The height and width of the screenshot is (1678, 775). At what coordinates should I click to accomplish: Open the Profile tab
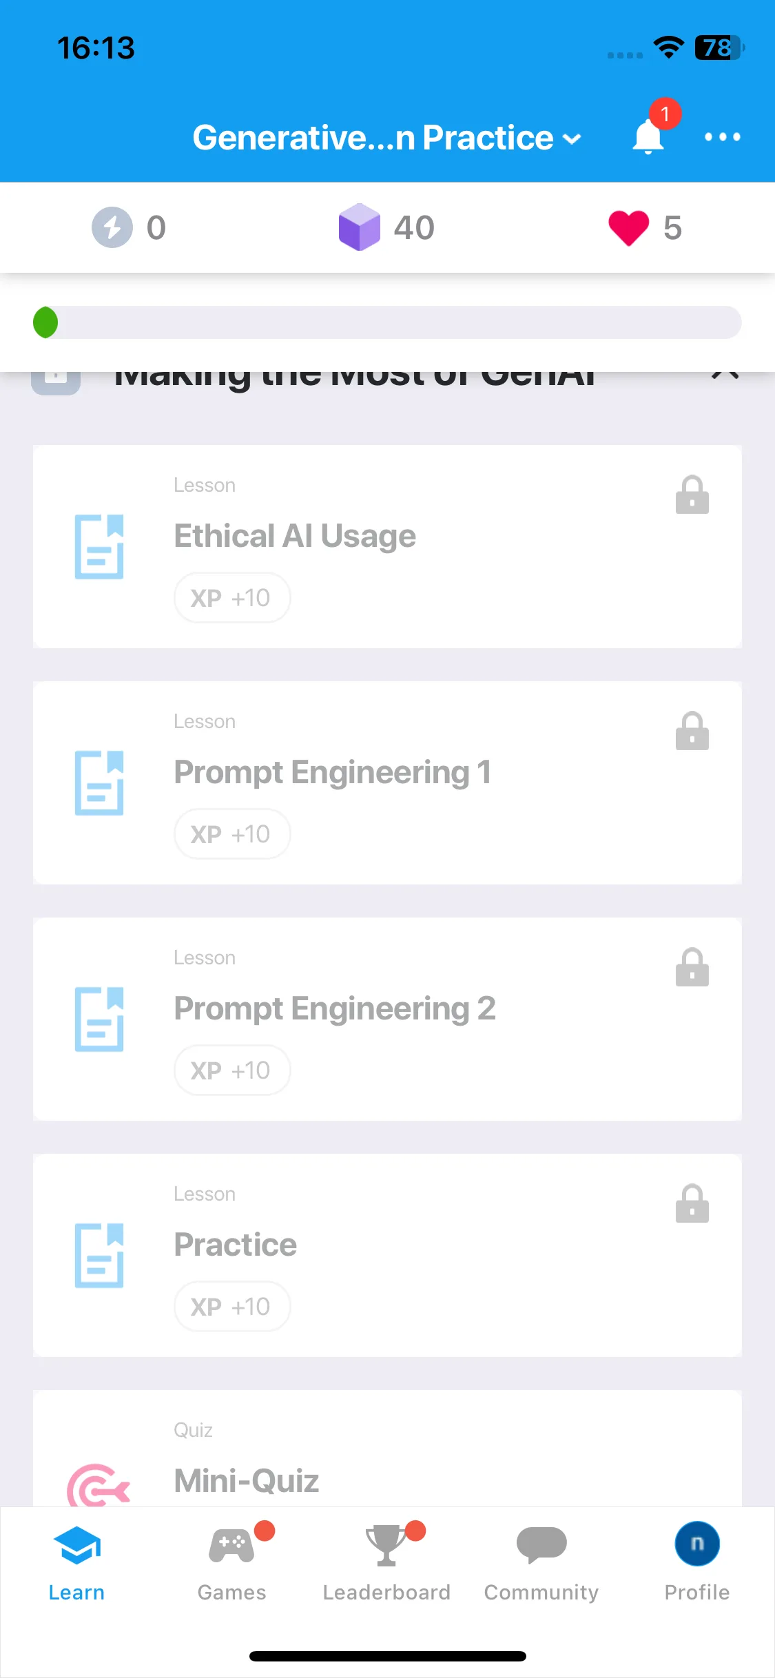pyautogui.click(x=697, y=1562)
